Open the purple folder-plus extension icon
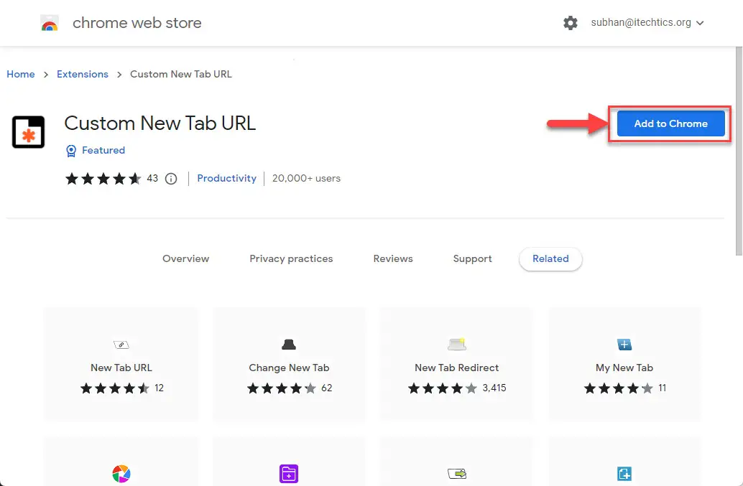This screenshot has width=743, height=486. [289, 474]
